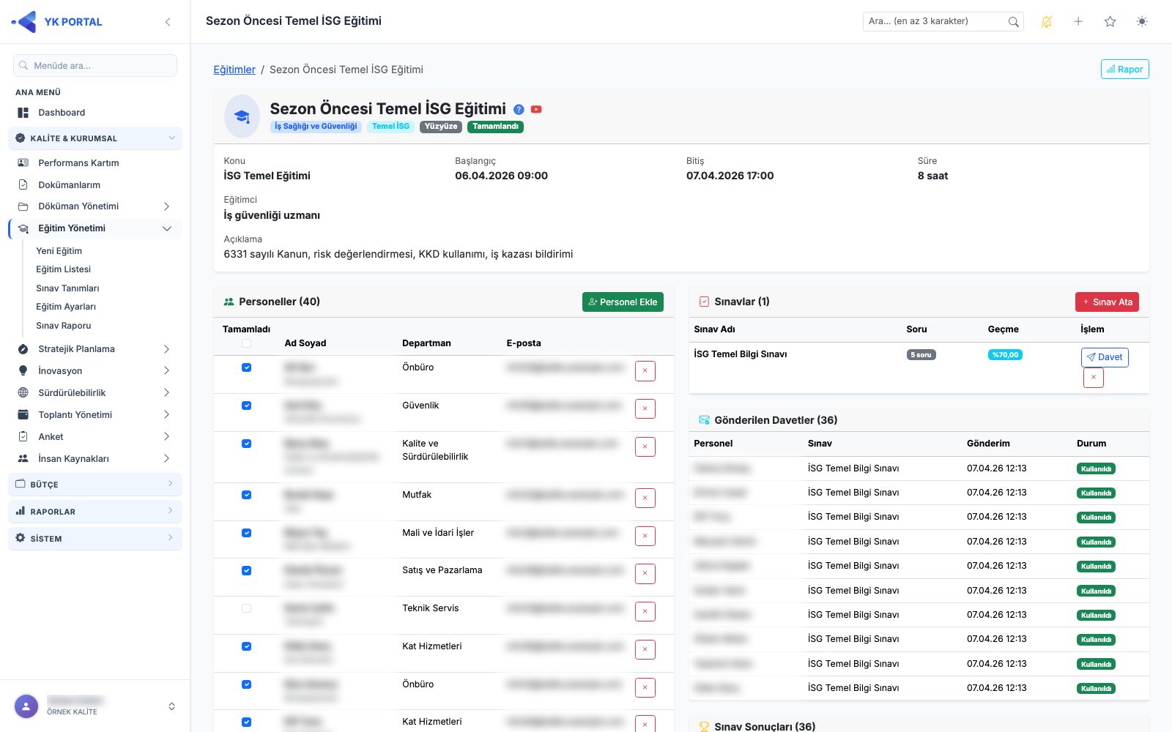This screenshot has height=732, width=1172.
Task: Click the plus icon in top bar
Action: click(1078, 22)
